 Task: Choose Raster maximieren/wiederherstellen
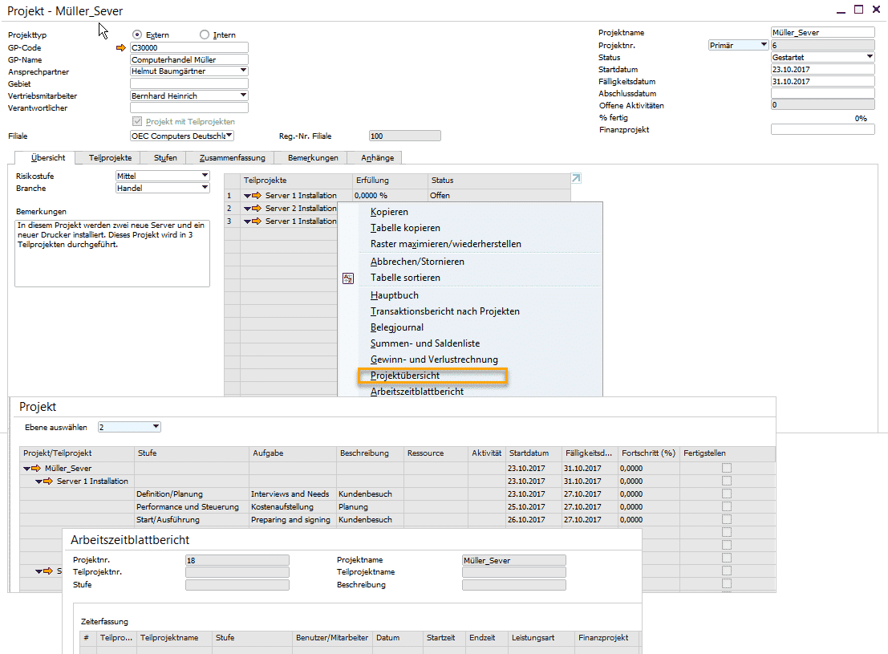click(x=446, y=244)
